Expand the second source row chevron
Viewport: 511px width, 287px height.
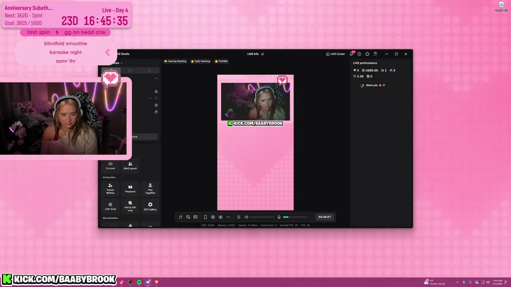coord(151,98)
